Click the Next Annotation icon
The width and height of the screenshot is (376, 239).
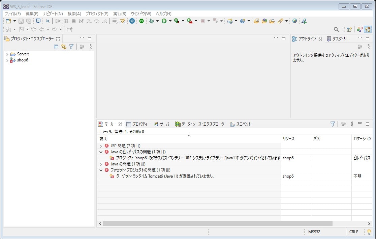coord(8,29)
